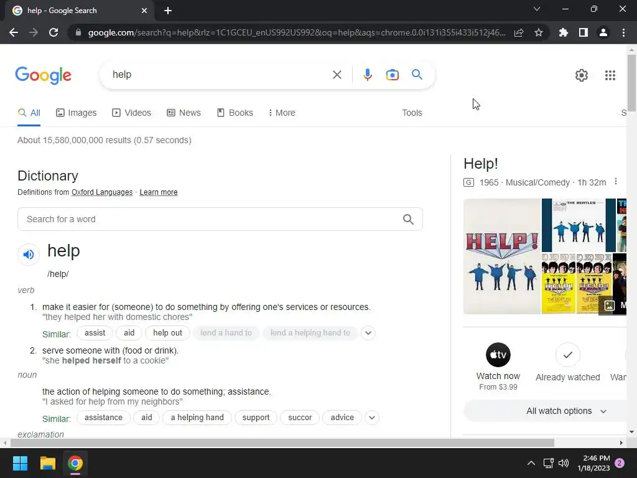Click the Chrome icon in taskbar
The height and width of the screenshot is (478, 637).
click(75, 463)
